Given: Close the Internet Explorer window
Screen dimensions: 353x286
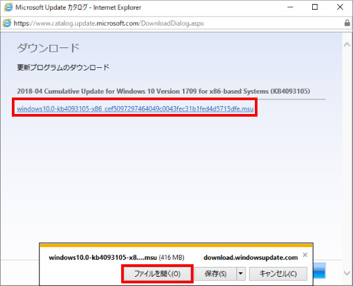Looking at the screenshot, I should click(340, 7).
